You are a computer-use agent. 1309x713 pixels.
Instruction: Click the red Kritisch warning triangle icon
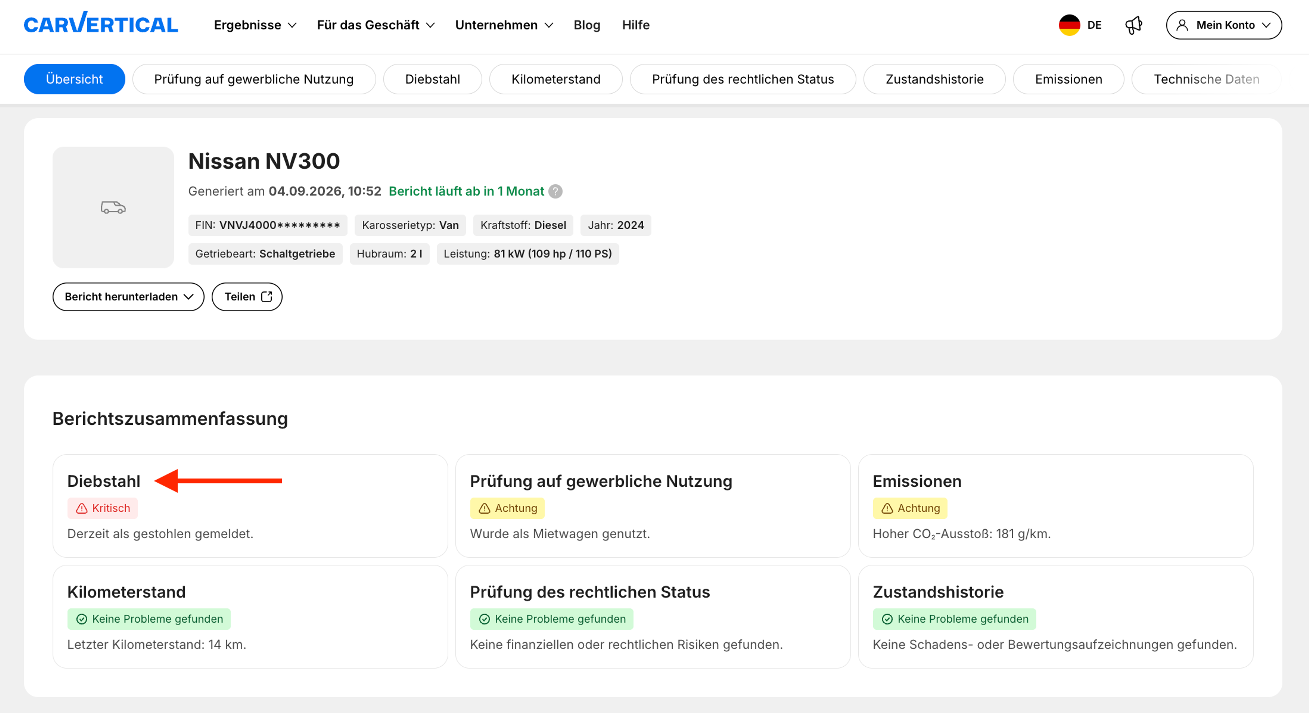81,508
